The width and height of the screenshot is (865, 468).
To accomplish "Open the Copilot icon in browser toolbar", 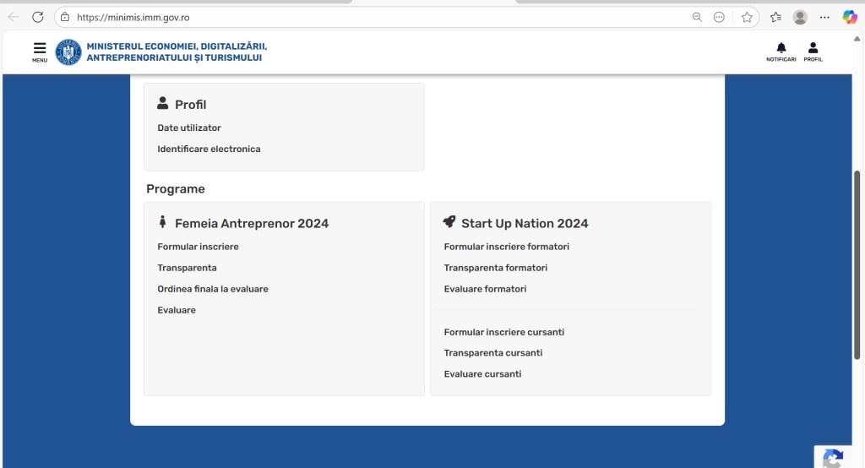I will click(850, 17).
